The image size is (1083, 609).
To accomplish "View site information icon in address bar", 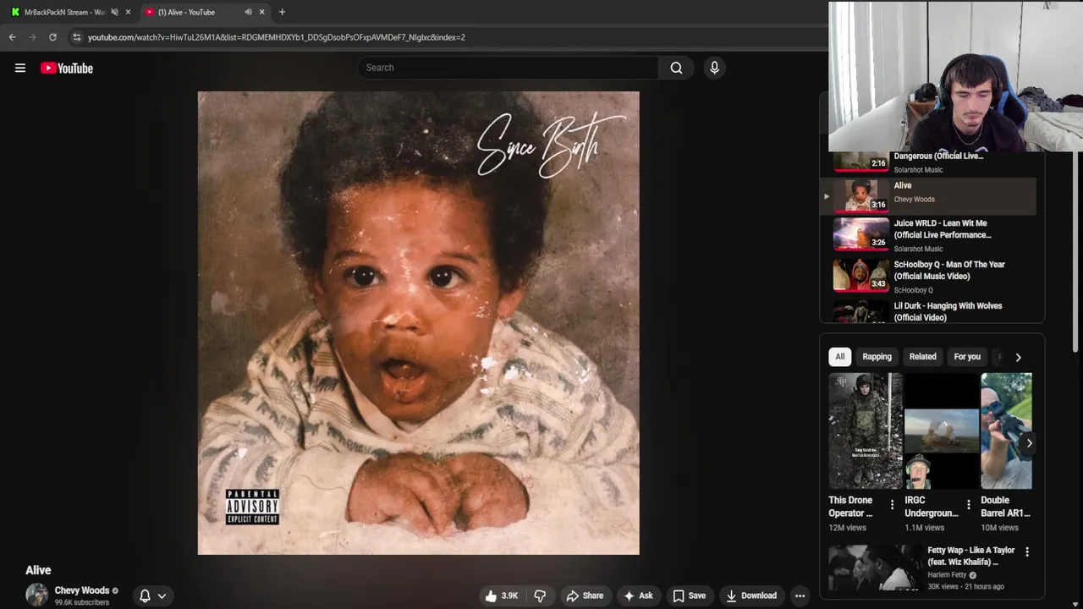I will (x=76, y=37).
